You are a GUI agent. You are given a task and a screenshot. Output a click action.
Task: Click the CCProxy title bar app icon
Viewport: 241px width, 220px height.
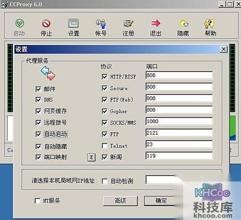(x=4, y=4)
